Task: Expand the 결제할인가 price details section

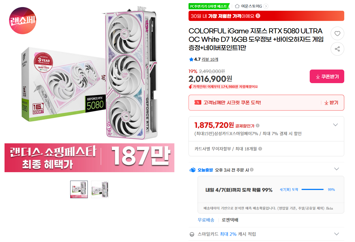Action: coord(335,124)
